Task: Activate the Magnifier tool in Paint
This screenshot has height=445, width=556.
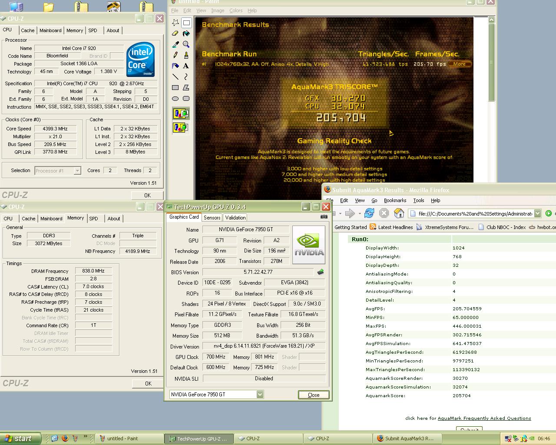Action: (186, 44)
